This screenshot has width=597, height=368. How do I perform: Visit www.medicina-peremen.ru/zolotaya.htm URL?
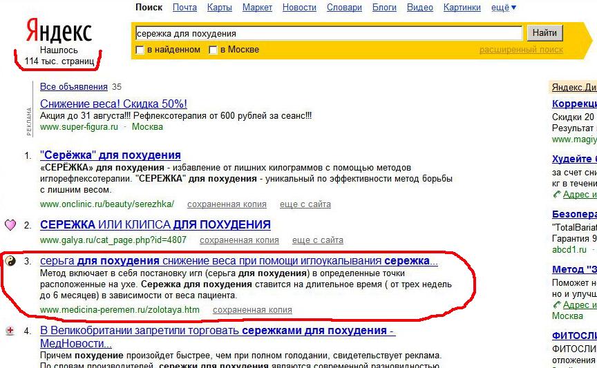pyautogui.click(x=120, y=310)
